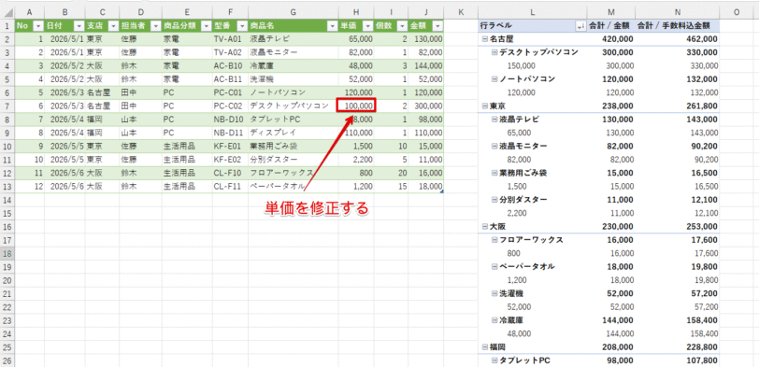Open the 担当者 column filter dropdown

click(x=156, y=26)
